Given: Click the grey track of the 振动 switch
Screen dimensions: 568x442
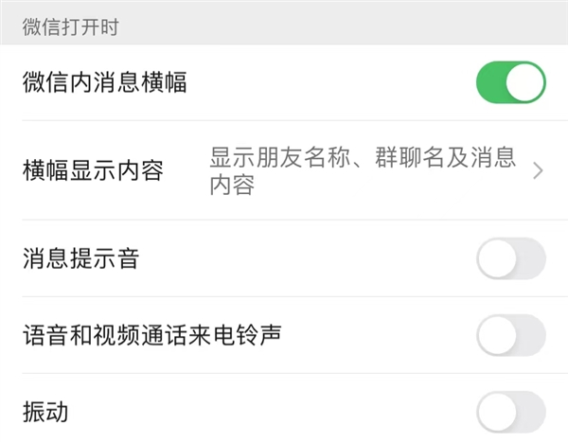Looking at the screenshot, I should [x=532, y=413].
